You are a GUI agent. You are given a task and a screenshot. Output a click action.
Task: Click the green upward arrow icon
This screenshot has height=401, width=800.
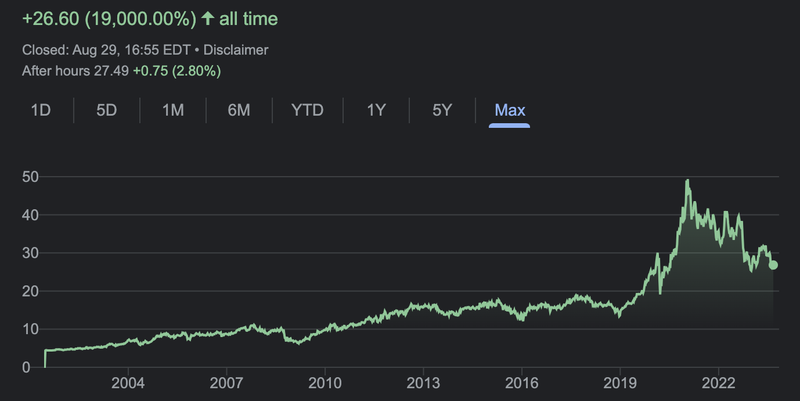pyautogui.click(x=207, y=19)
